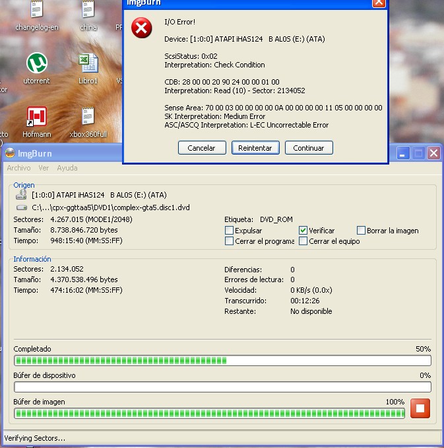444x448 pixels.
Task: Click the Información size 4.370.538.496 bytes
Action: tap(84, 280)
